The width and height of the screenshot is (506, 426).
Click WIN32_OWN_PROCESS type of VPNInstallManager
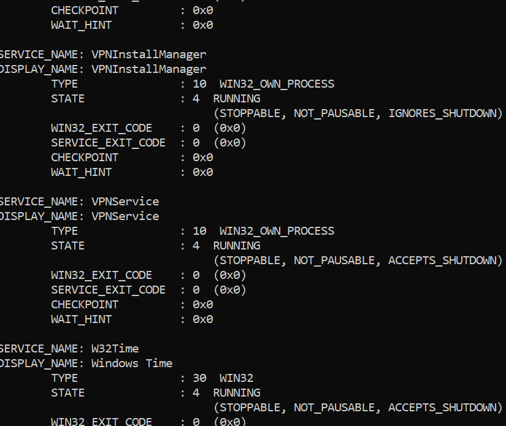coord(277,84)
